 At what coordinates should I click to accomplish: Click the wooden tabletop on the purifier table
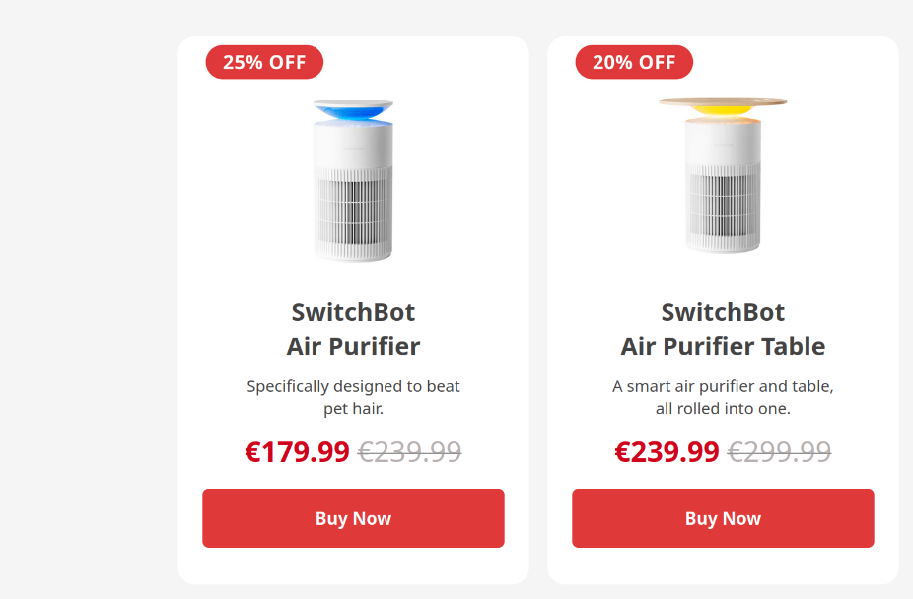[723, 101]
